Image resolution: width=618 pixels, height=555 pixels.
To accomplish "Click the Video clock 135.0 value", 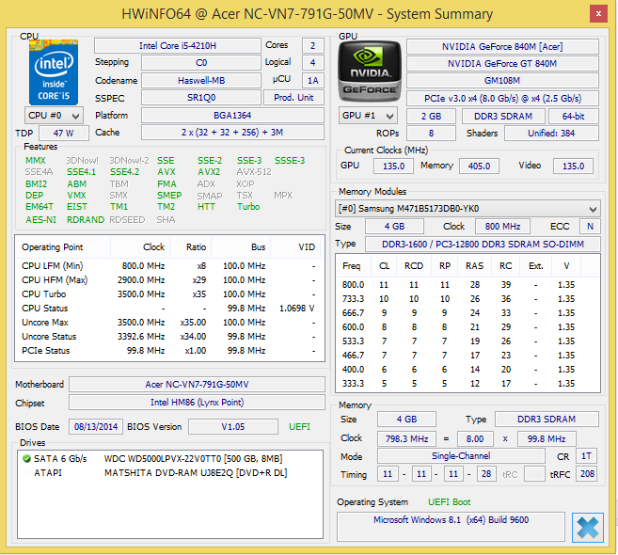I will [573, 166].
